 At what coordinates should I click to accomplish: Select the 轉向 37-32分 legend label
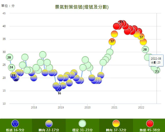click(x=116, y=130)
